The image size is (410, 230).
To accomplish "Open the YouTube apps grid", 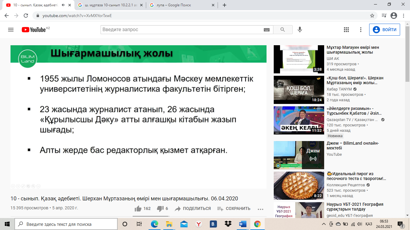I will click(346, 30).
